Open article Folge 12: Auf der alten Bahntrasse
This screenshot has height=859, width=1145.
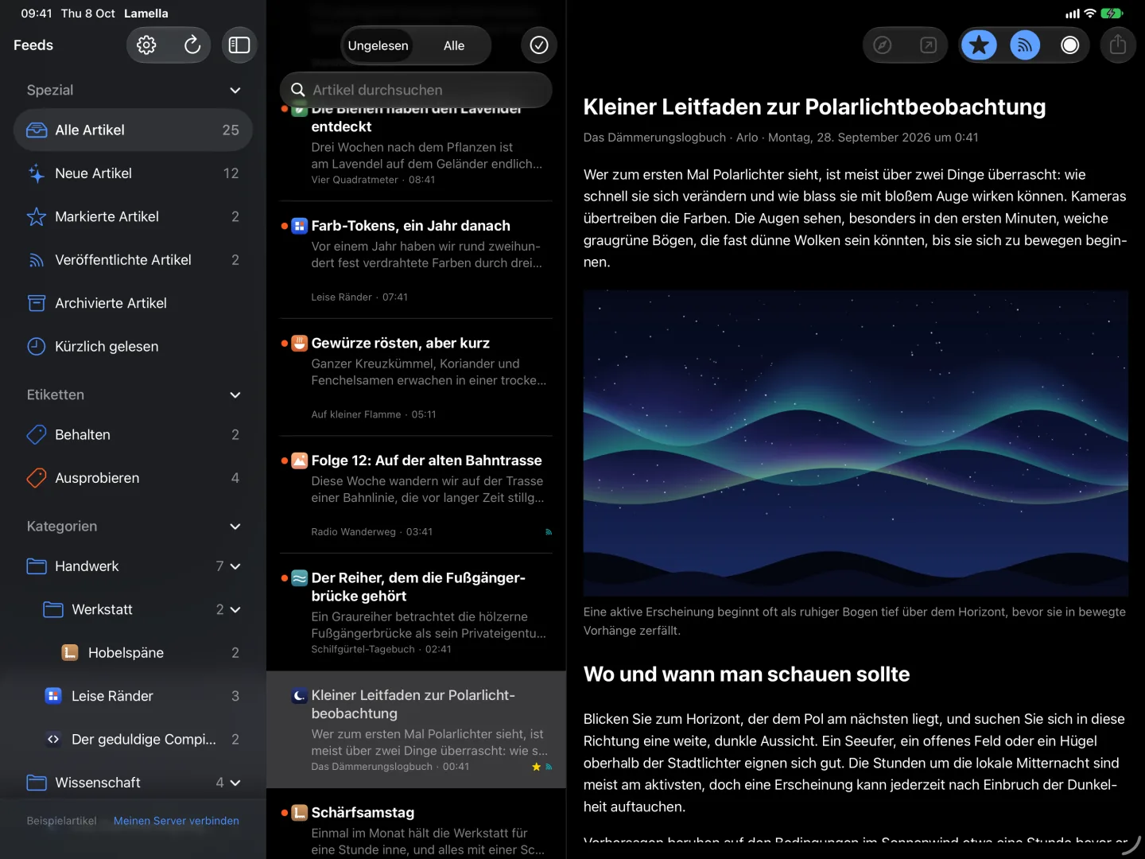pyautogui.click(x=416, y=495)
